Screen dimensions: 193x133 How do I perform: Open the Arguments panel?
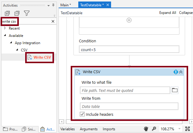(89, 129)
